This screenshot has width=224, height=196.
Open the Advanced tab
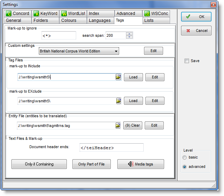click(x=128, y=14)
